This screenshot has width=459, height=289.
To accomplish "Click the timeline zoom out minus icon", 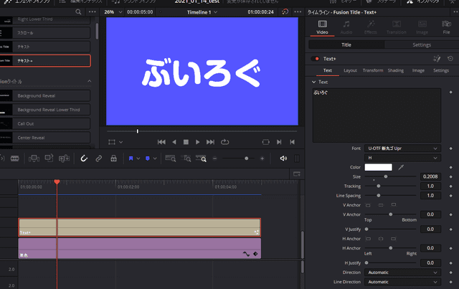I will (214, 158).
